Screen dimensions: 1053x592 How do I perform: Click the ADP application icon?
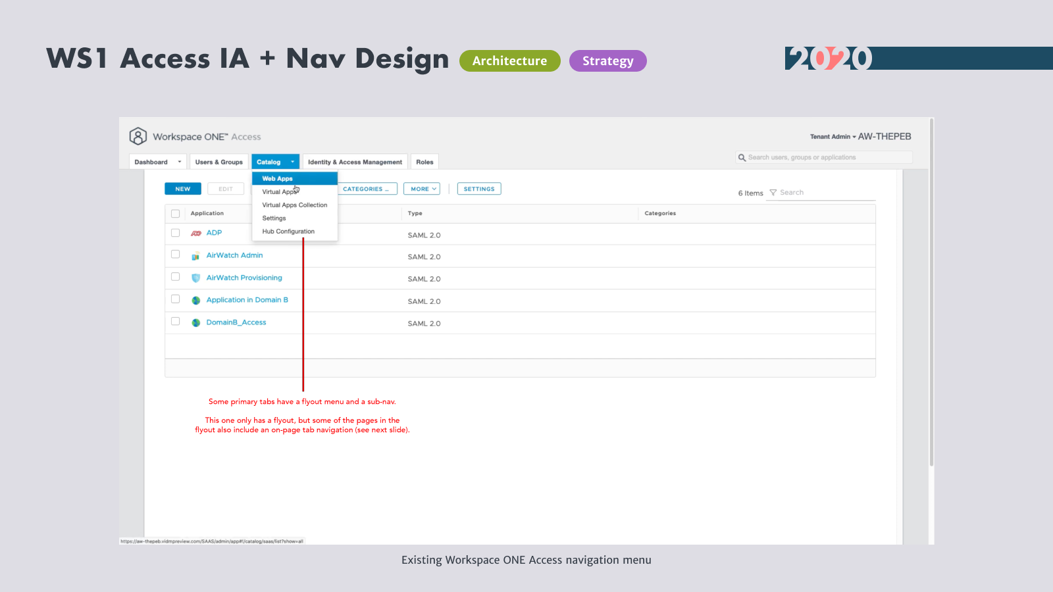[x=196, y=234]
